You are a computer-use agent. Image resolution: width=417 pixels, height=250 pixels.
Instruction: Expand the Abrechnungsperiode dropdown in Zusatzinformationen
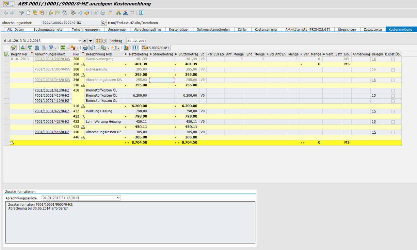point(118,198)
